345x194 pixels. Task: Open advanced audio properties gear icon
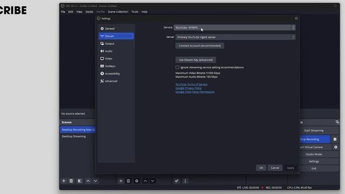pos(177,181)
